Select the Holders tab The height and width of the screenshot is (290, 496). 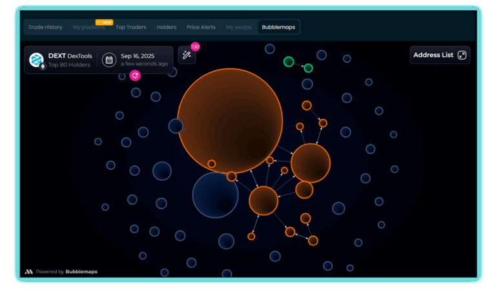[167, 27]
